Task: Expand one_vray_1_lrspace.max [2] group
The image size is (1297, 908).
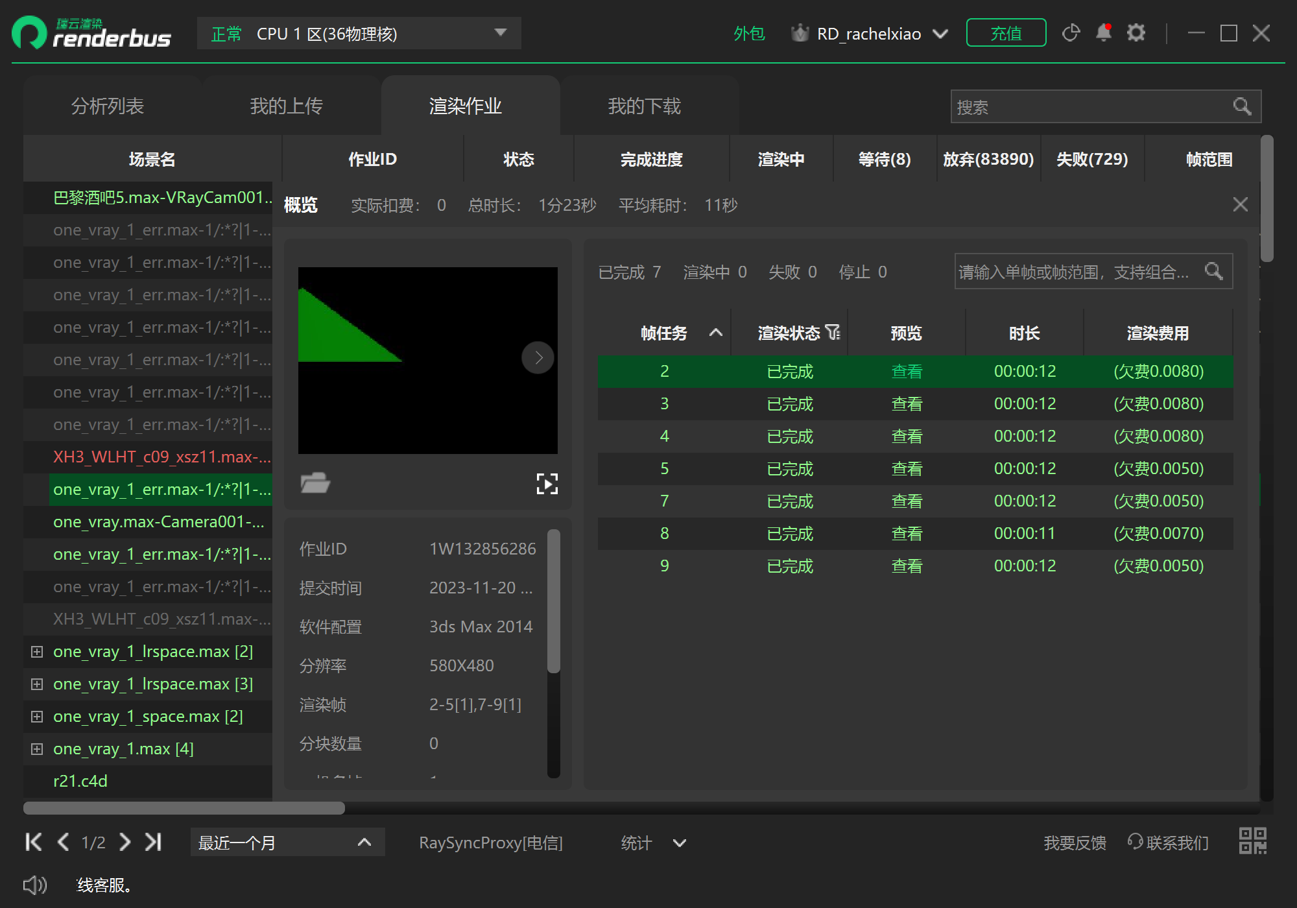Action: click(37, 651)
